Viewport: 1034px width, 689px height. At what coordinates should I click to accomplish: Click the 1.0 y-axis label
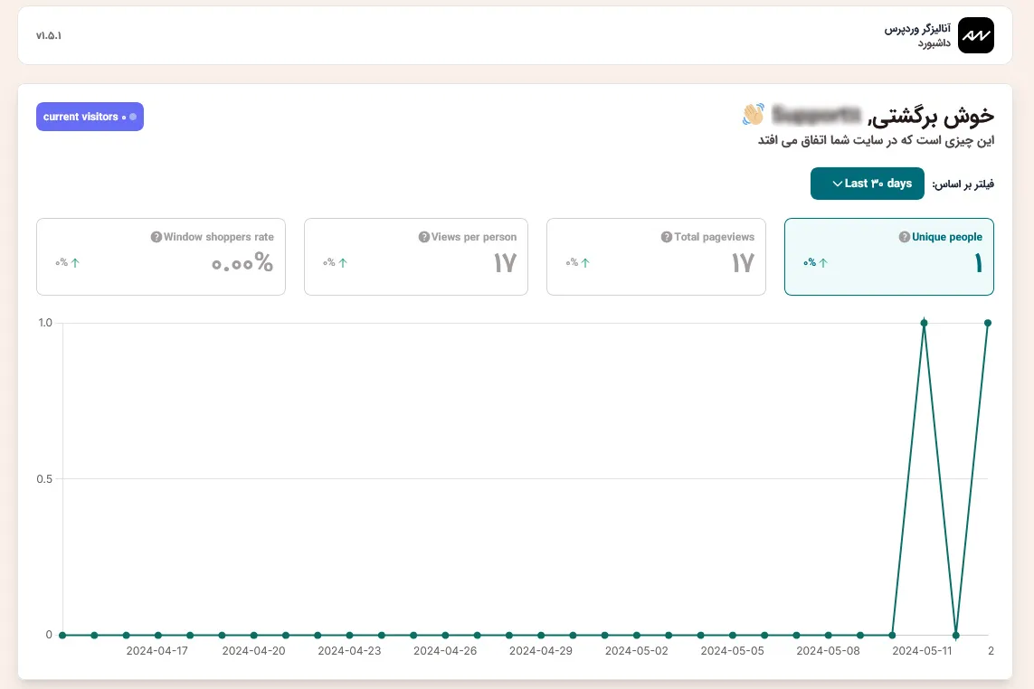point(45,323)
